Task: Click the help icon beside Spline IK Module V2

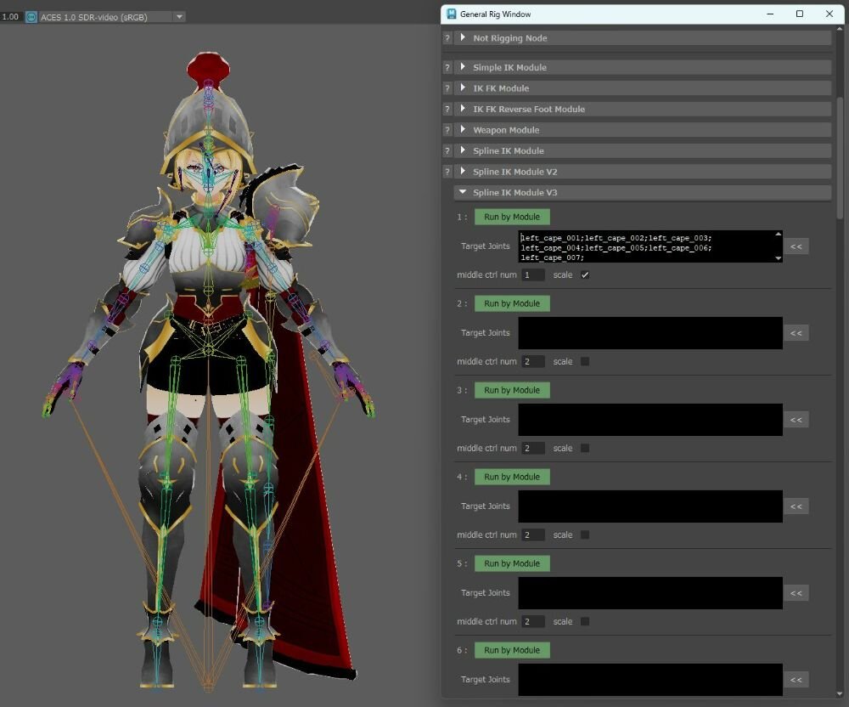Action: pos(447,172)
